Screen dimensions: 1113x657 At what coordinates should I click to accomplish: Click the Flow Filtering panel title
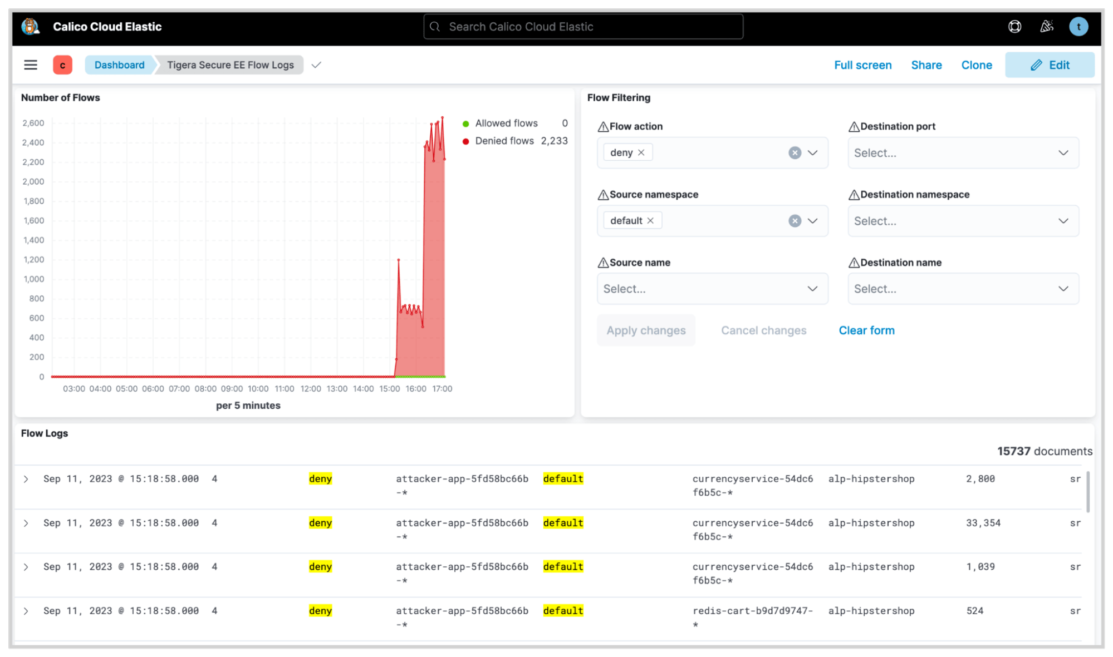[619, 98]
